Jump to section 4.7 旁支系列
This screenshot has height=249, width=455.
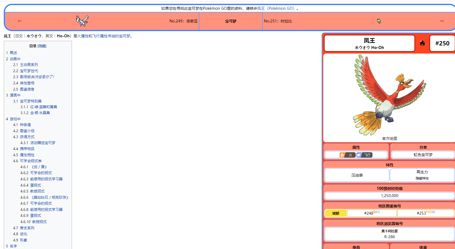click(x=24, y=228)
